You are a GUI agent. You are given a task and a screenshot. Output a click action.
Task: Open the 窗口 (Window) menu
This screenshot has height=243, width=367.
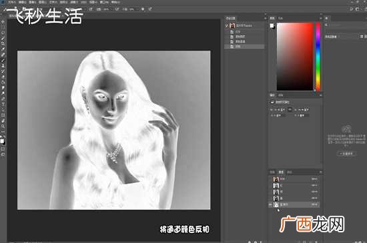point(104,2)
